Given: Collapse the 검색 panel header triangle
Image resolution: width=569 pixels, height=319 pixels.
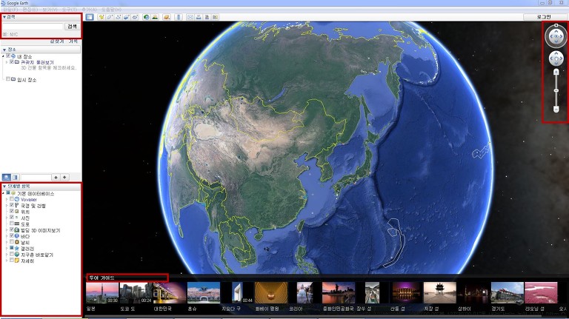Looking at the screenshot, I should click(4, 17).
